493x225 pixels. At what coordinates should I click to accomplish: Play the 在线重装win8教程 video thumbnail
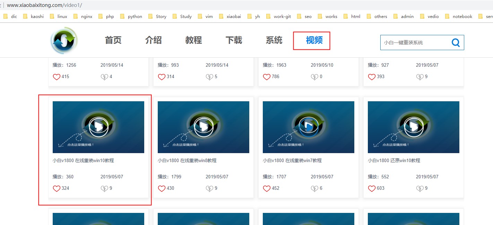[204, 127]
